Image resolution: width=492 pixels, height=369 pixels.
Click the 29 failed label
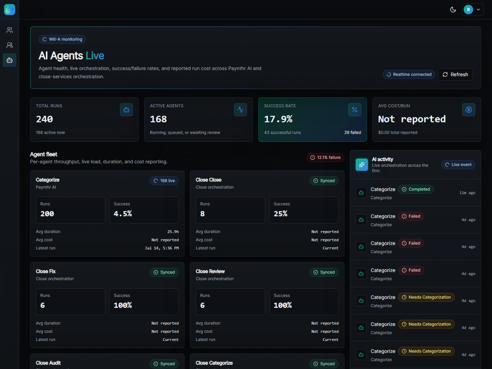tap(353, 133)
